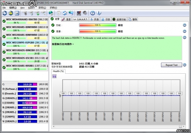191x133 pixels.
Task: Click the disk with stethoscope test icon
Action: [25, 13]
